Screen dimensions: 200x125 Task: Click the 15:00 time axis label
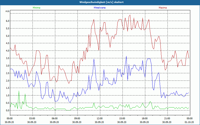pos(122,118)
